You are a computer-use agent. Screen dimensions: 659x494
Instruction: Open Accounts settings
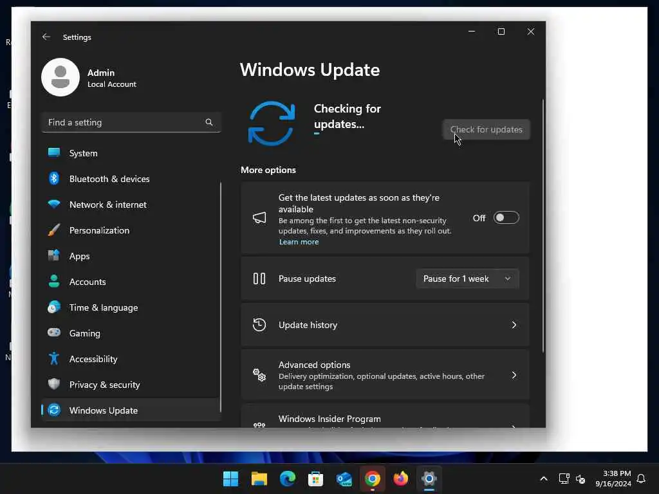pos(131,282)
